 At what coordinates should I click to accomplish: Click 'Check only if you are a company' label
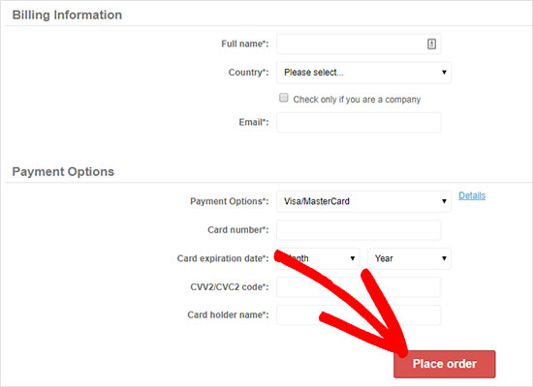tap(357, 100)
